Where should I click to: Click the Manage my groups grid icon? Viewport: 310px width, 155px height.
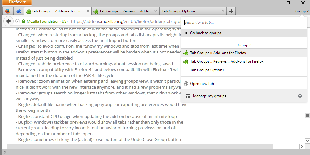[188, 96]
